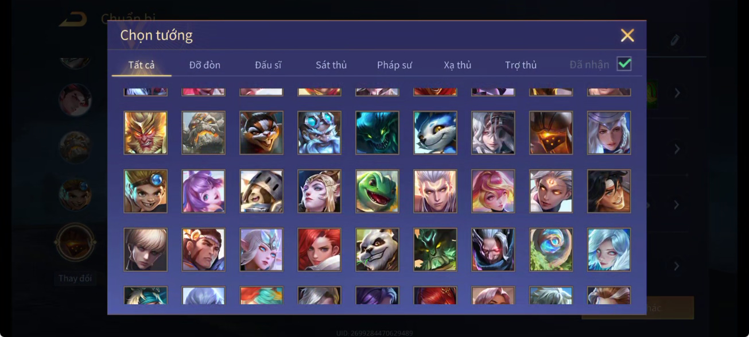Switch to the Đỡ đòn tab
Viewport: 749px width, 337px height.
(205, 65)
